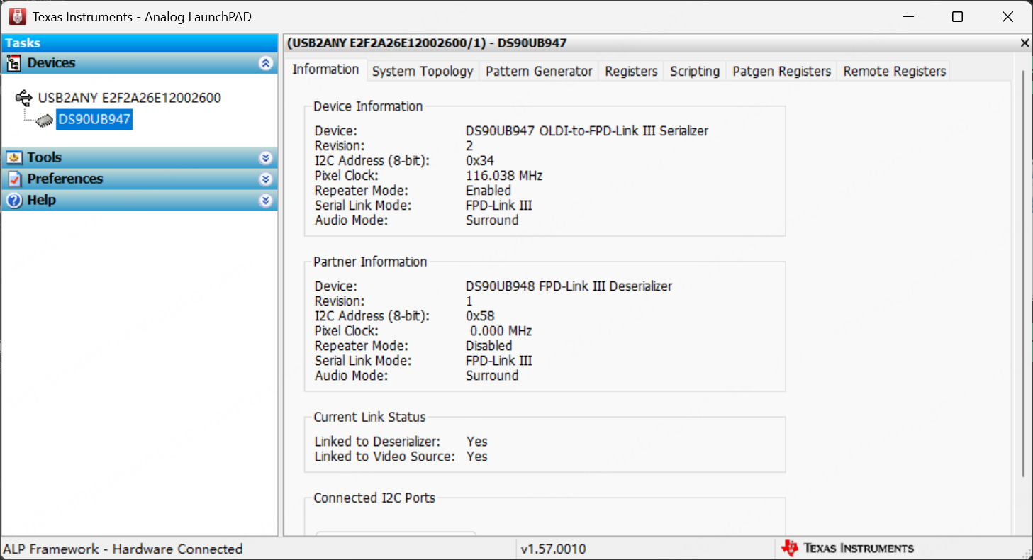Click the partner pixel clock 0.000 MHz
Viewport: 1033px width, 560px height.
501,331
